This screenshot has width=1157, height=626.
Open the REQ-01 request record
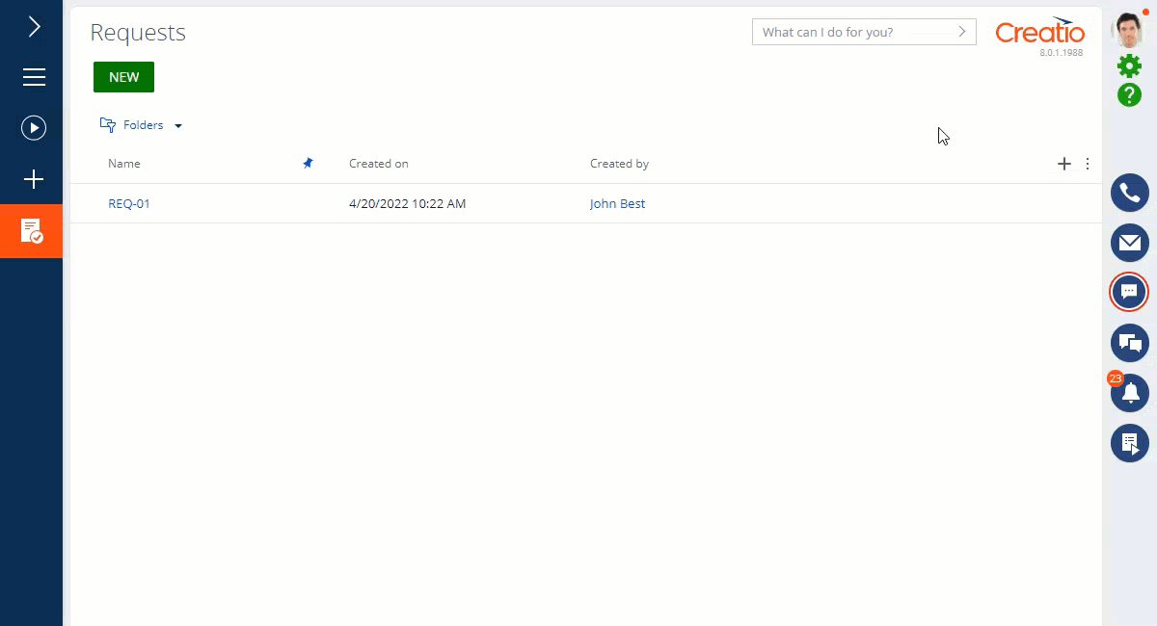pyautogui.click(x=129, y=203)
